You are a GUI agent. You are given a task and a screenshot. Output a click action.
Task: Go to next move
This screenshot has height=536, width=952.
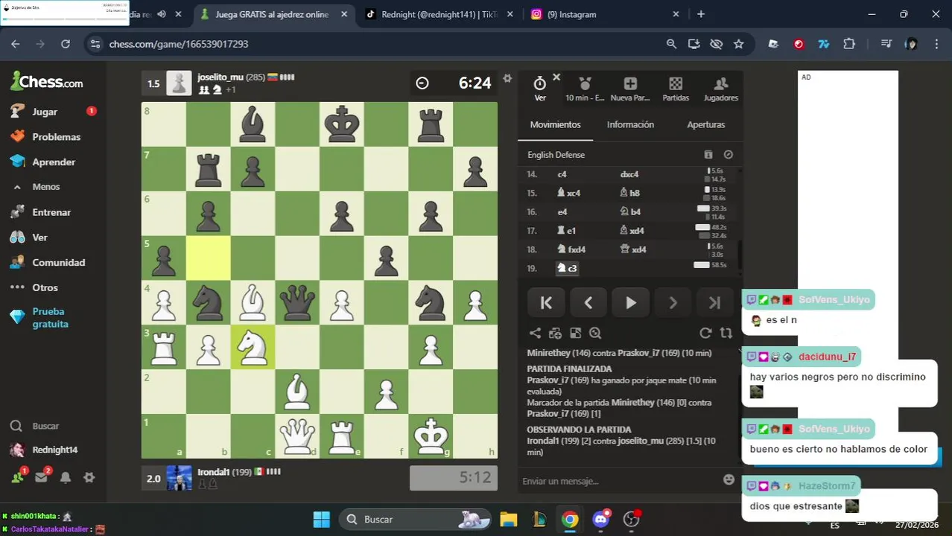tap(673, 302)
